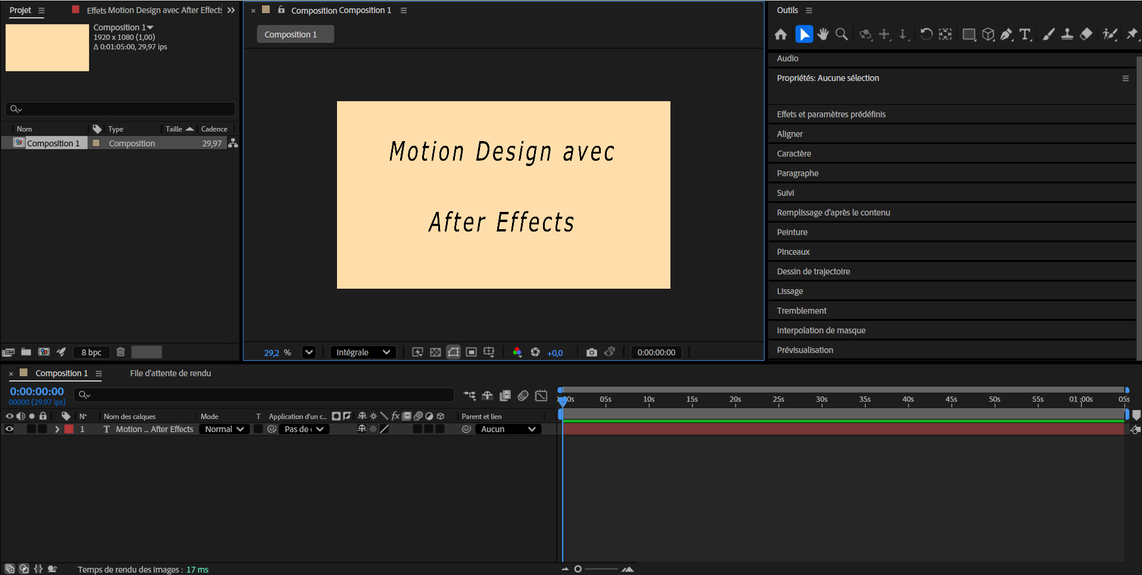The width and height of the screenshot is (1142, 575).
Task: Hide the Motion After Effects layer eye
Action: click(x=10, y=429)
